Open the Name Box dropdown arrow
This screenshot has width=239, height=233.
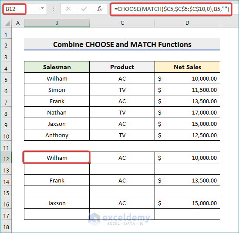coord(43,8)
